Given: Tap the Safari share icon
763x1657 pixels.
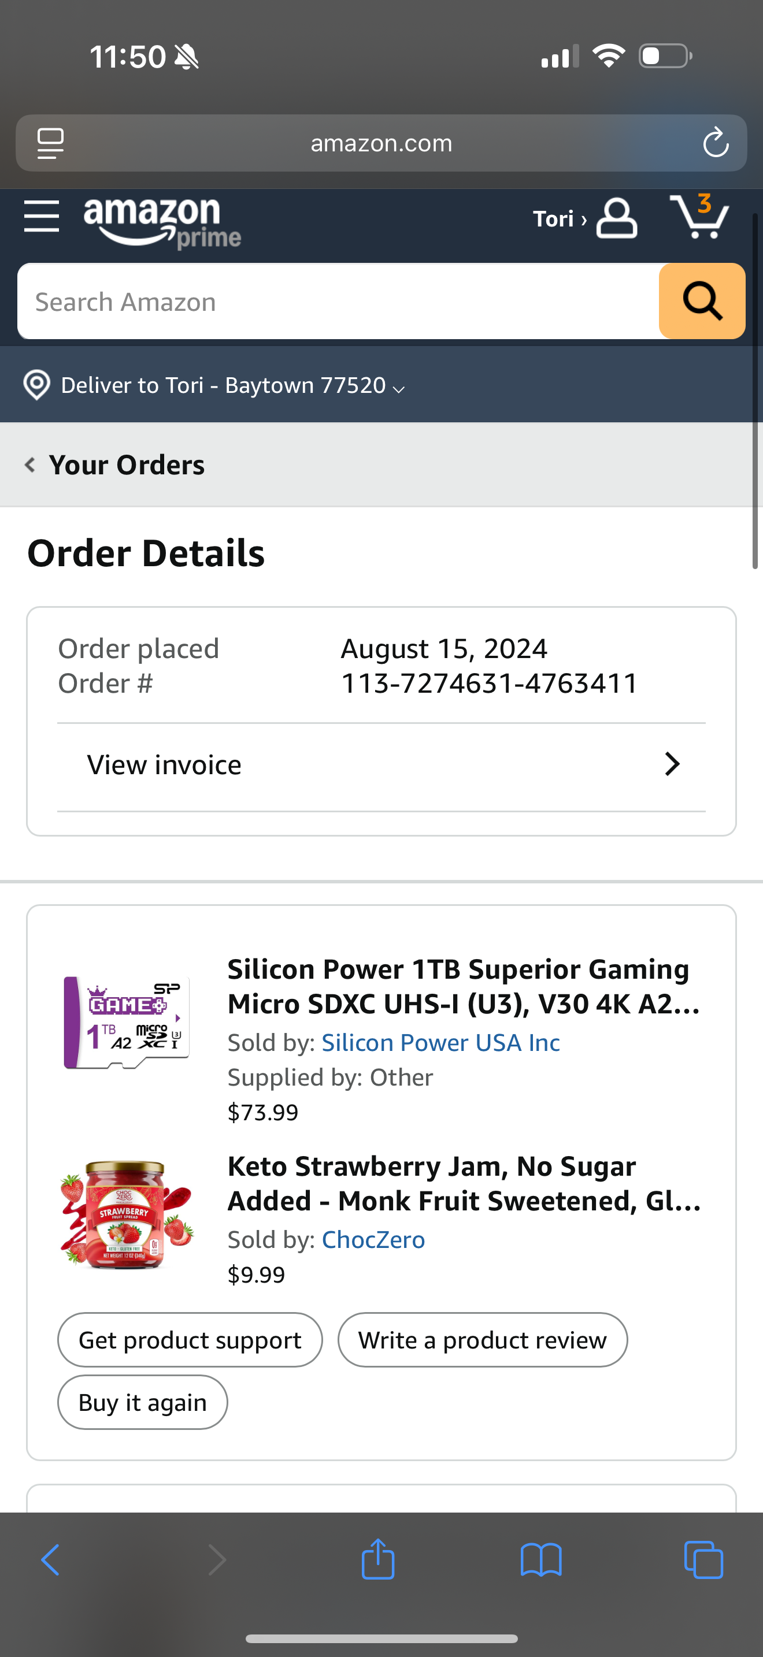Looking at the screenshot, I should pos(377,1560).
